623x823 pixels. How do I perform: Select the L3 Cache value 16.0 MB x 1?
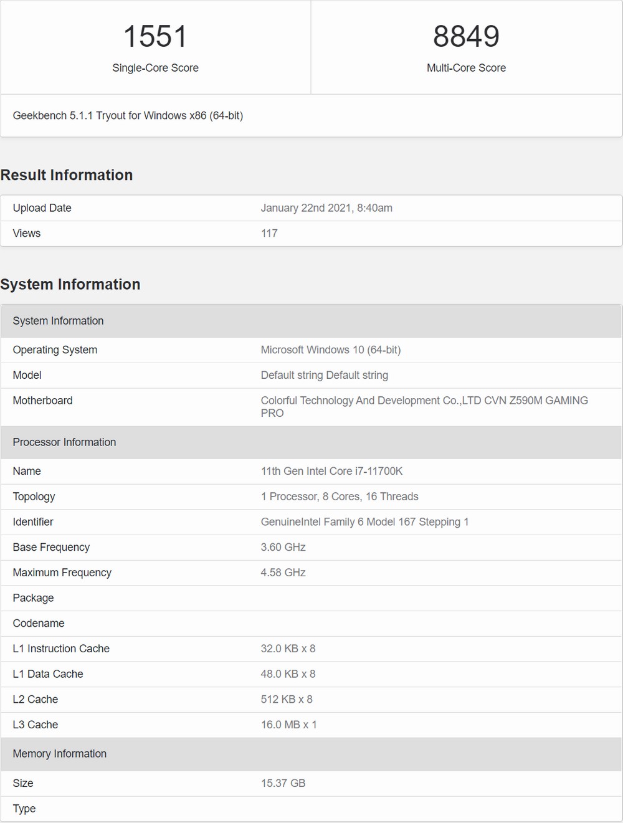[x=288, y=725]
